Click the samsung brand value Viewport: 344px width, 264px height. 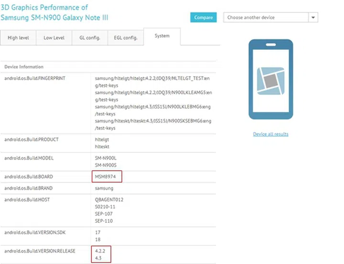click(x=104, y=188)
